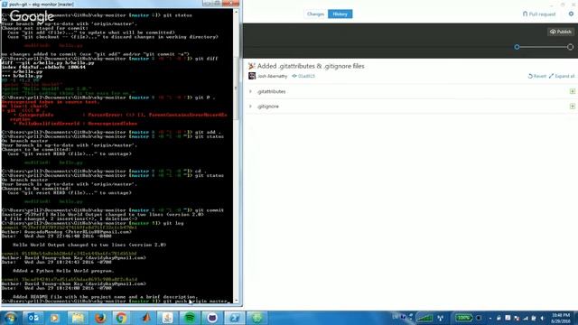Click the Publish button
Screen dimensions: 578x325
coord(560,32)
